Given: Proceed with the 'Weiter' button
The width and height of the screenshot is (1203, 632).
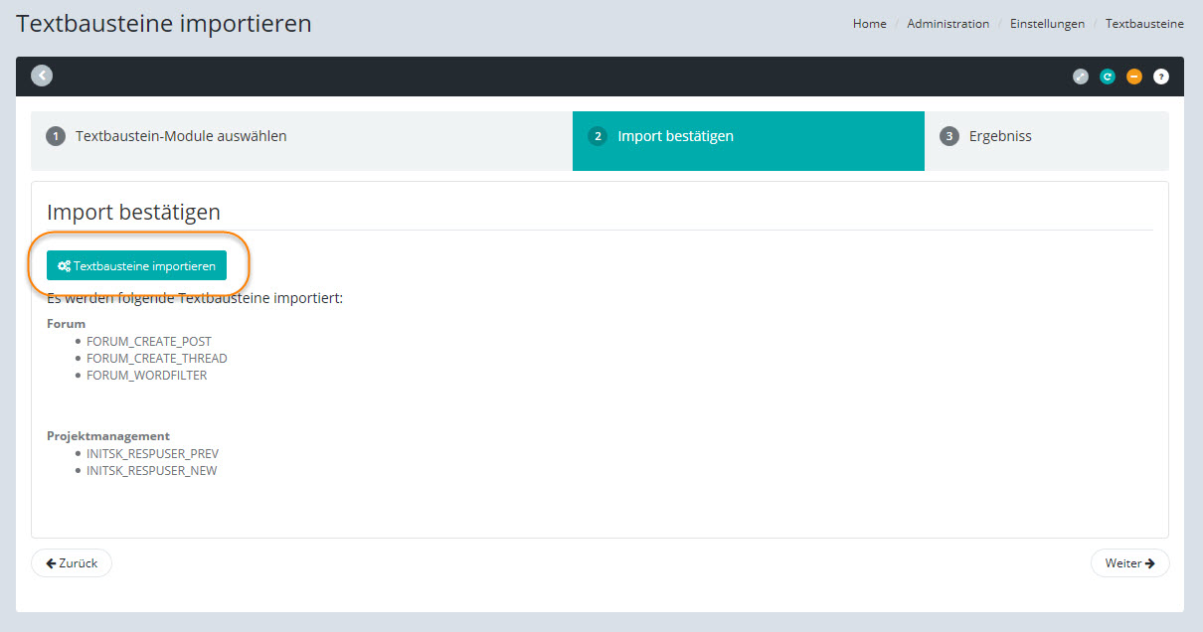Looking at the screenshot, I should click(1129, 563).
